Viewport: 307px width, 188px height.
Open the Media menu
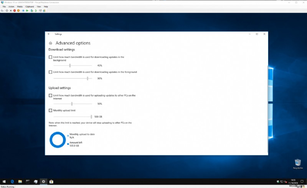click(x=20, y=7)
